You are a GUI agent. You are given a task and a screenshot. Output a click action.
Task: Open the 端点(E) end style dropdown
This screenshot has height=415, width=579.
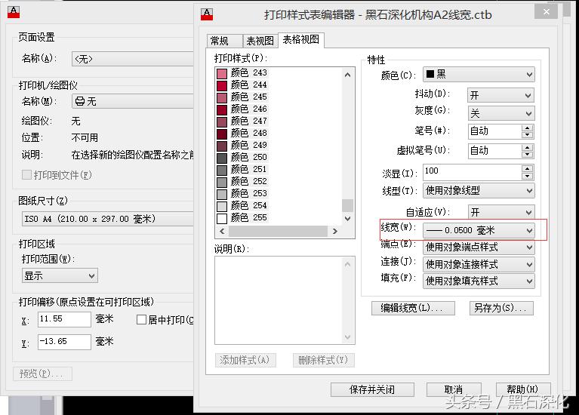click(479, 247)
